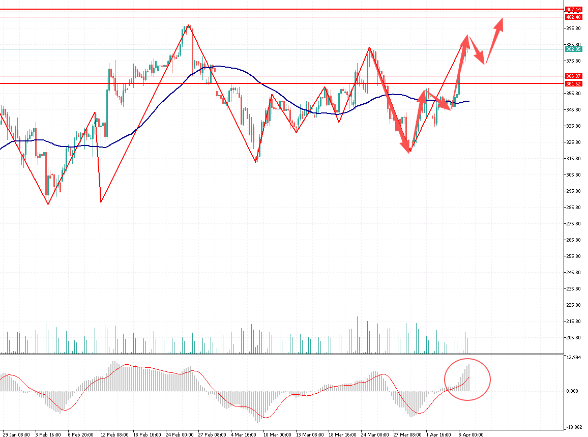Select the red 402.48 price level label
Screen dimensions: 588x437
573,17
